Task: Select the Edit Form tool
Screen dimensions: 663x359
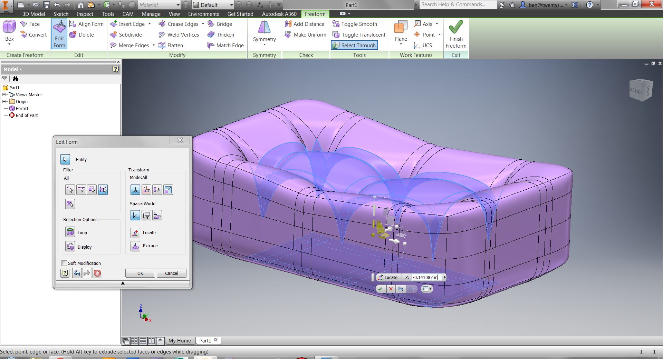Action: pyautogui.click(x=59, y=33)
